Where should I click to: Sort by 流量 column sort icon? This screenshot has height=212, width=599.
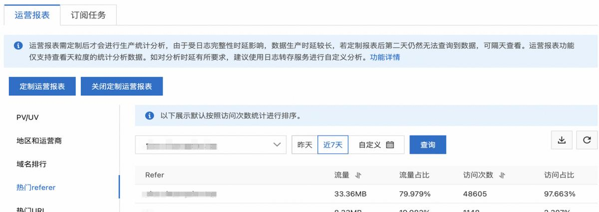(x=358, y=176)
